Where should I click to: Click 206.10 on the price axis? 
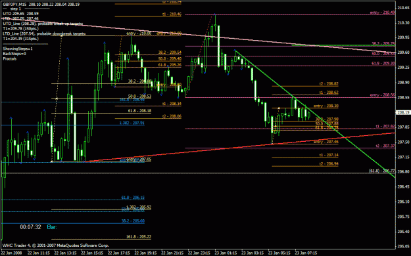(x=404, y=202)
